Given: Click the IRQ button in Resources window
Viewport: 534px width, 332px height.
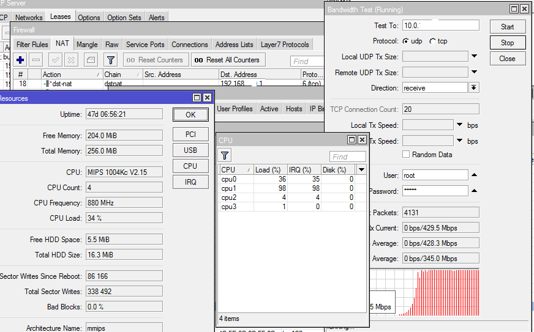Looking at the screenshot, I should [190, 182].
